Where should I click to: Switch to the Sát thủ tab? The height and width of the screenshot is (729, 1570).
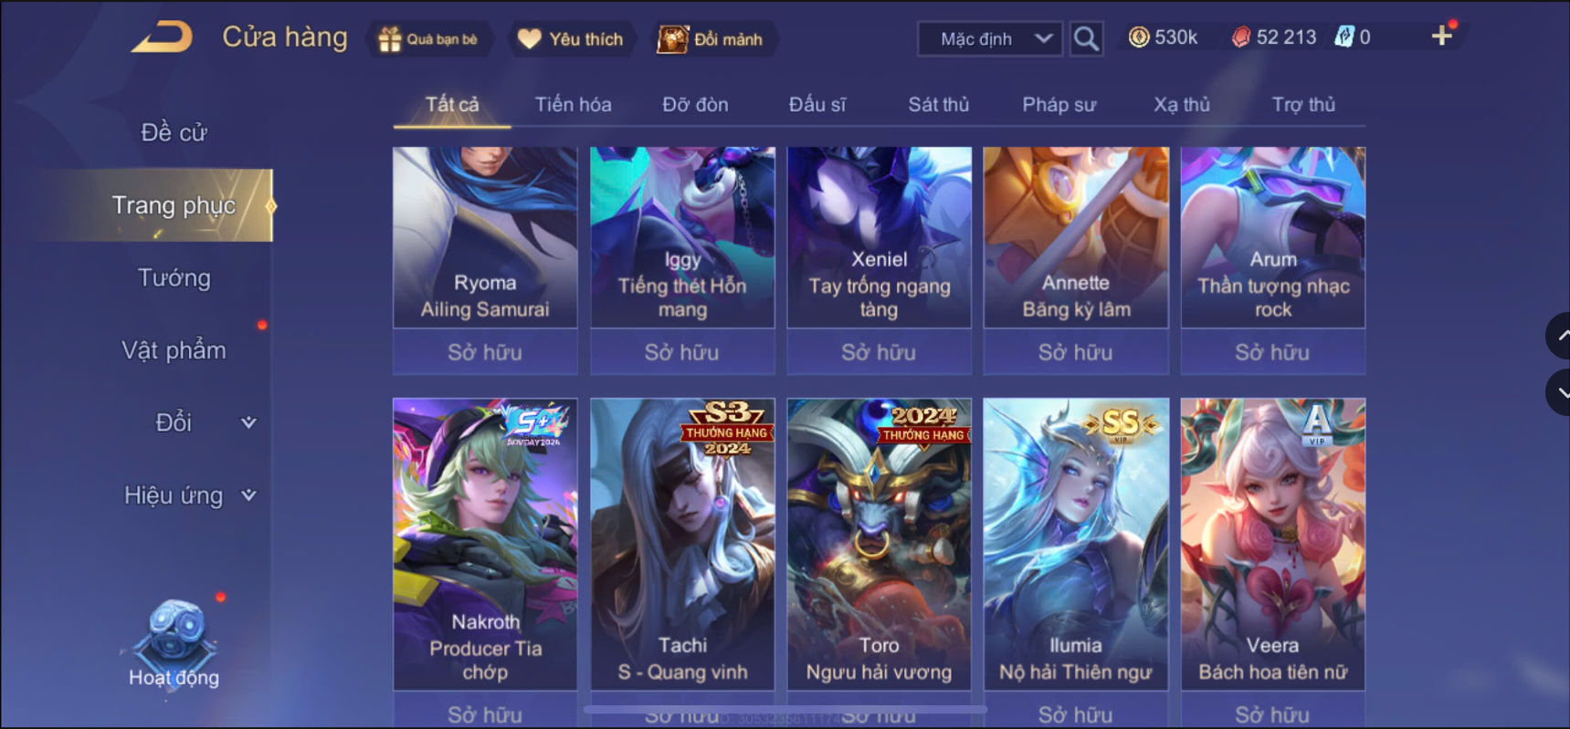tap(938, 105)
